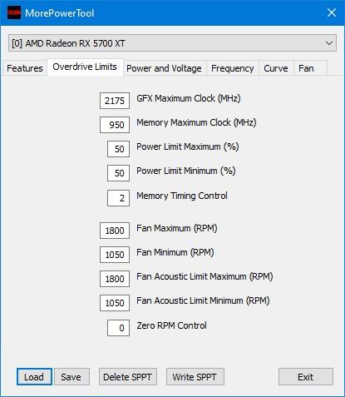Click the Fan Minimum RPM field
The width and height of the screenshot is (345, 397).
(x=115, y=255)
